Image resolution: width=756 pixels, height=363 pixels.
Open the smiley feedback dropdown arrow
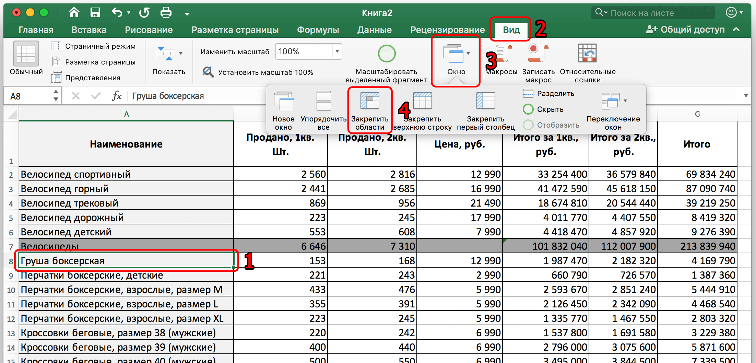coord(741,13)
